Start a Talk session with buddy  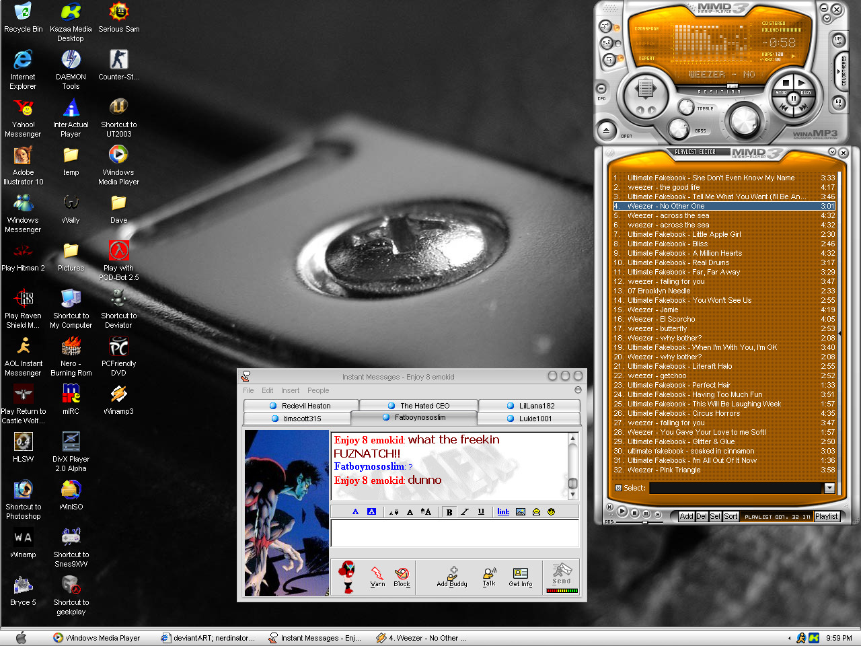click(489, 577)
